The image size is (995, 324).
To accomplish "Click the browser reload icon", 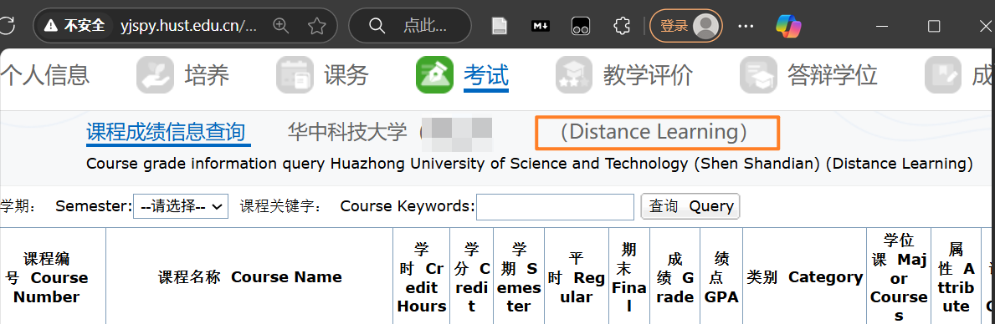I will [x=7, y=26].
